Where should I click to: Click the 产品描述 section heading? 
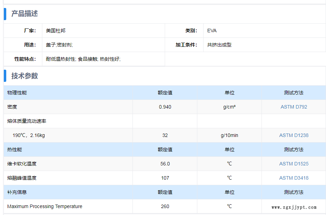(x=25, y=14)
